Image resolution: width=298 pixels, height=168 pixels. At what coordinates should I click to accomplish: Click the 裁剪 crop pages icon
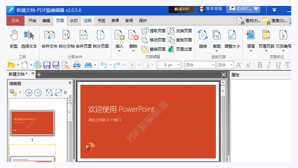pos(217,35)
